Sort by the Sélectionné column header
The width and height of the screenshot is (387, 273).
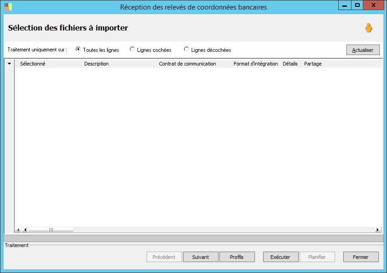click(x=33, y=64)
